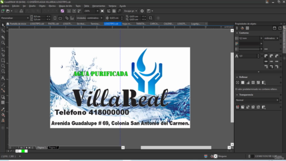
Task: Select the Freehand drawing tool
Action: click(x=3, y=50)
